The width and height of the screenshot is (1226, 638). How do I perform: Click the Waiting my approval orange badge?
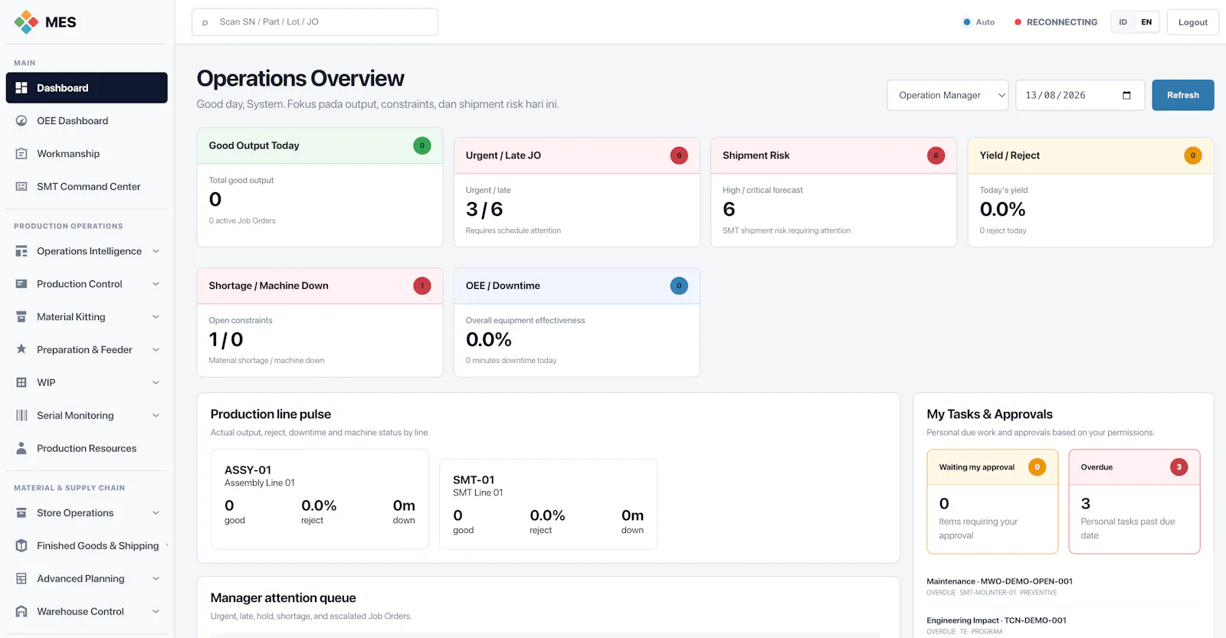coord(1037,467)
